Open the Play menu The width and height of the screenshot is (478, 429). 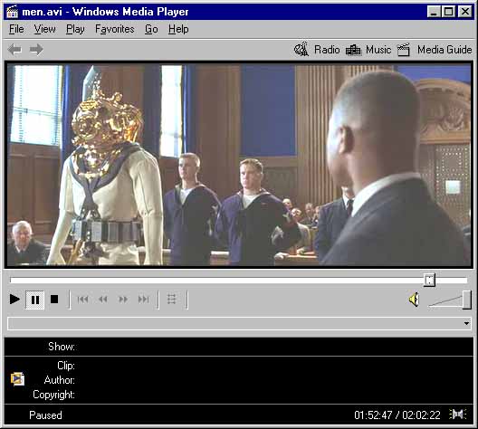point(75,29)
